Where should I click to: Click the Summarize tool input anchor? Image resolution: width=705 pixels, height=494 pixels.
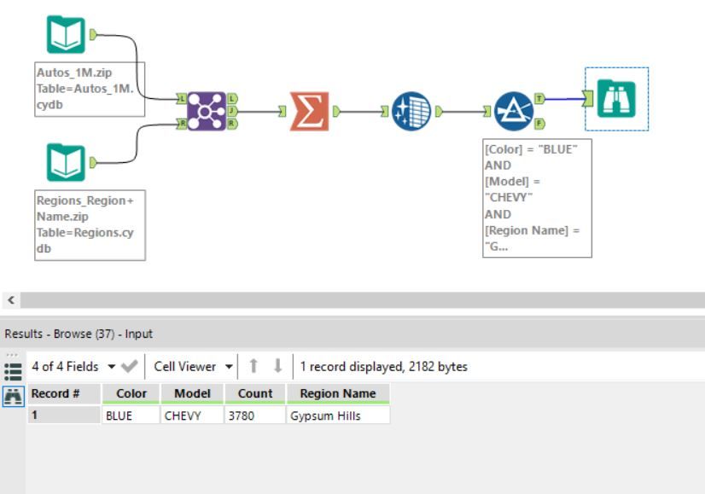point(283,111)
